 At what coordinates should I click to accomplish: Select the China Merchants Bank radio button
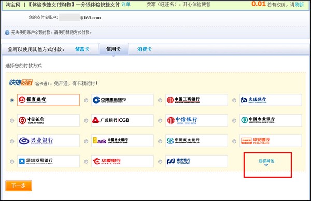pos(12,100)
